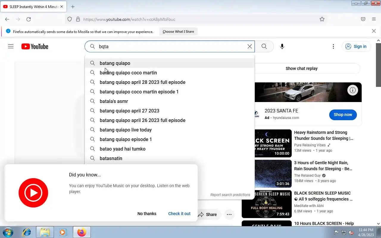Viewport: 381px width, 238px height.
Task: Choose 'batang quiapo april 26 2023 full episode'
Action: [170, 120]
